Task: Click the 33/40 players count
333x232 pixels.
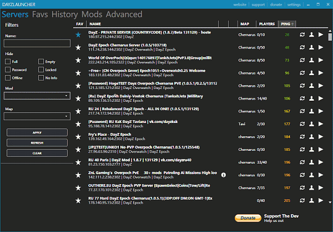Action: tap(262, 162)
